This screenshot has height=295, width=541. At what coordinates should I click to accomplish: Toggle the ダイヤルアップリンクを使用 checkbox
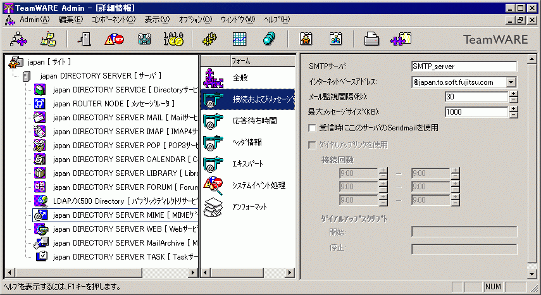[312, 145]
